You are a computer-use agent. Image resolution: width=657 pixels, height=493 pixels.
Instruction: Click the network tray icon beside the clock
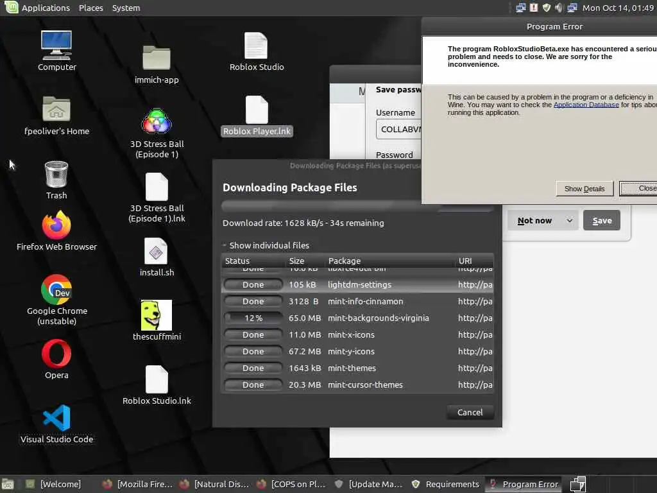tap(572, 8)
